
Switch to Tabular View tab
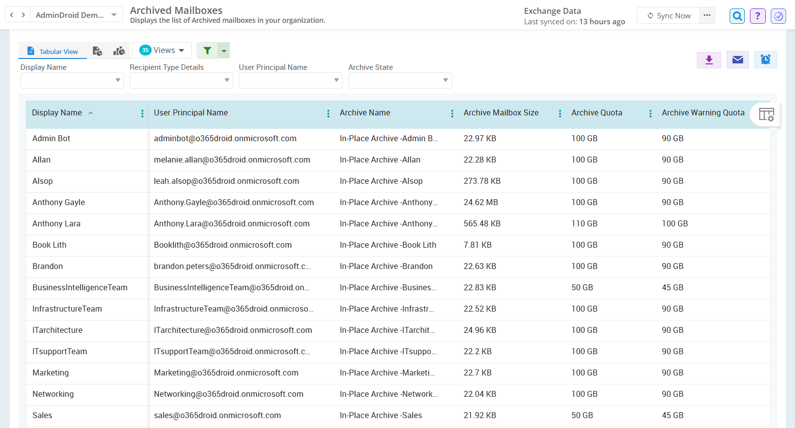[x=53, y=51]
